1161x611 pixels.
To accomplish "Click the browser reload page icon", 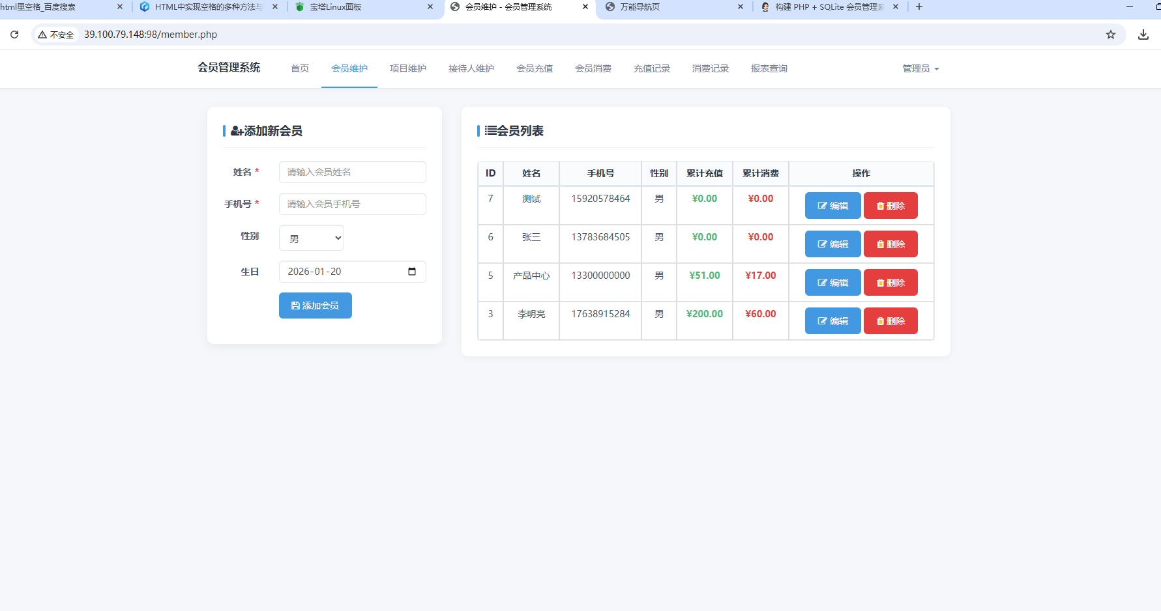I will 14,35.
